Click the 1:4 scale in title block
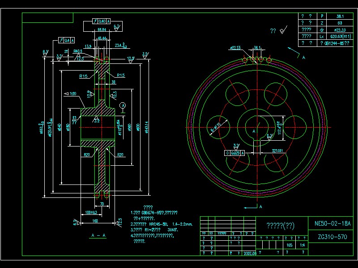Screen dimensions: 358x268 [x=302, y=245]
